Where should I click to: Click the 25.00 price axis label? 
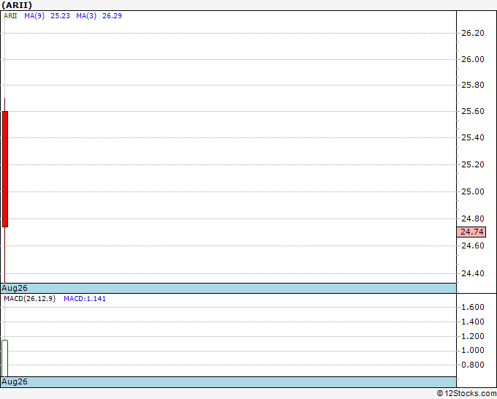point(473,191)
